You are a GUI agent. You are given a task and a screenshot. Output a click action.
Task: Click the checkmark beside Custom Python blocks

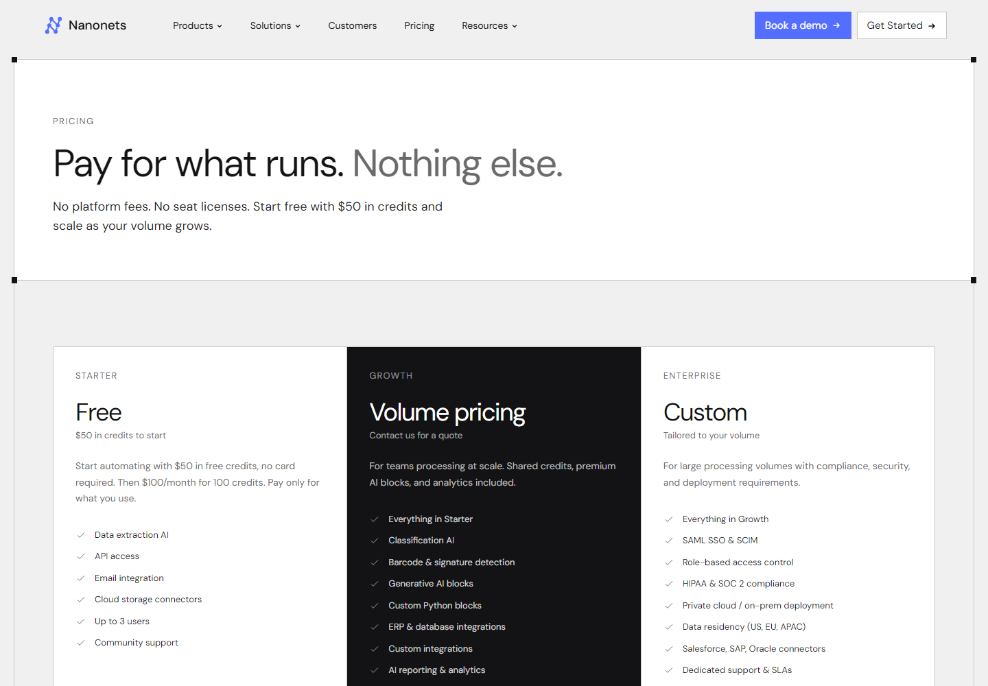[x=375, y=606]
